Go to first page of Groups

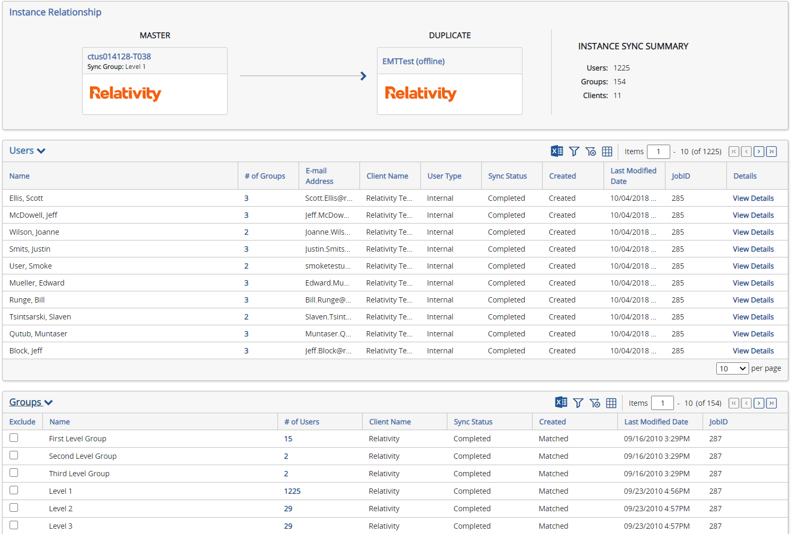[734, 403]
